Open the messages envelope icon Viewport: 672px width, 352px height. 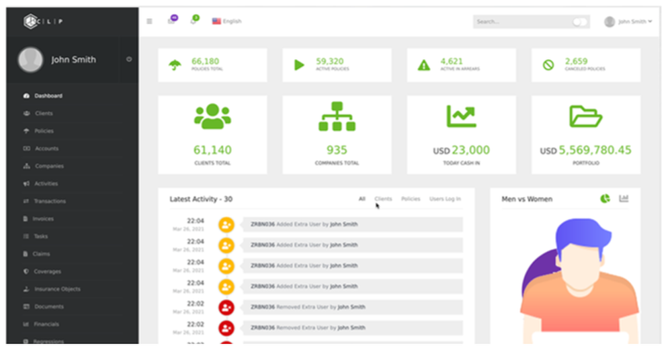171,21
